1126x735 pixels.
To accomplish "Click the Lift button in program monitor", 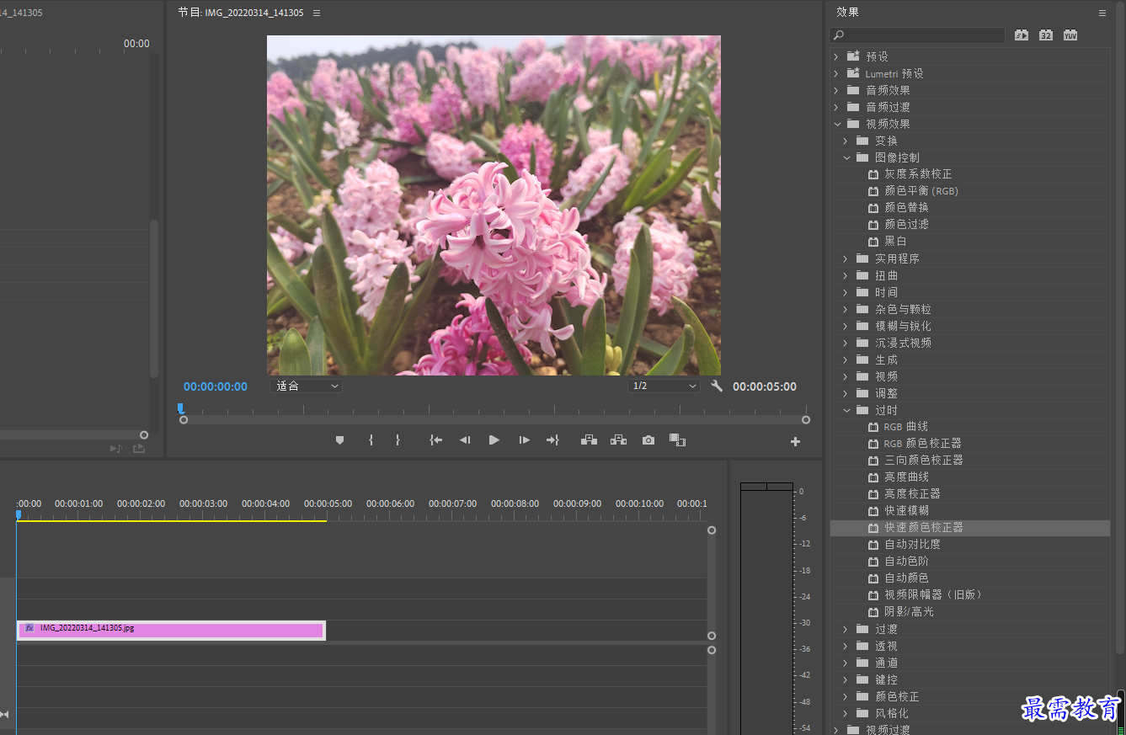I will 590,440.
